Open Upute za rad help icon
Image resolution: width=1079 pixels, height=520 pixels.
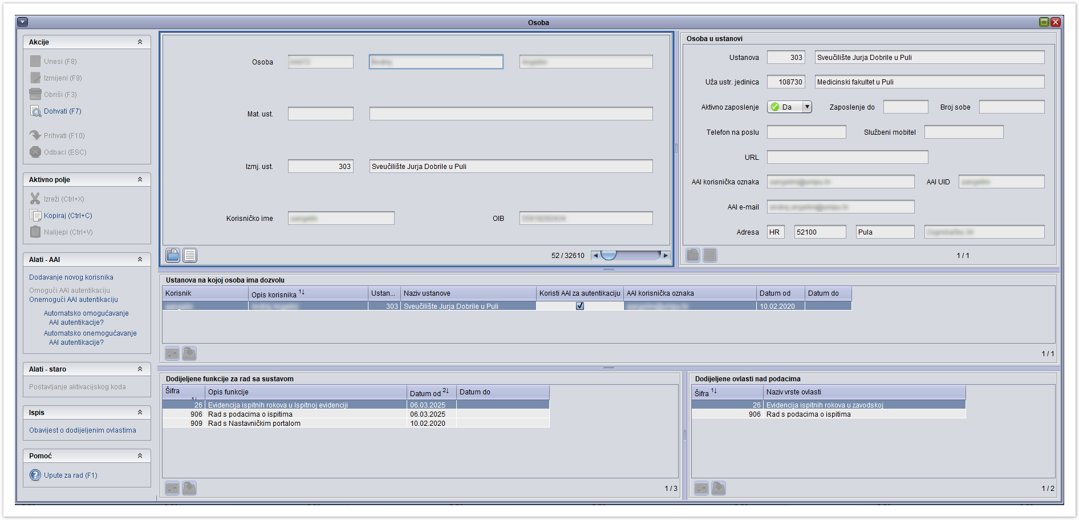point(35,475)
